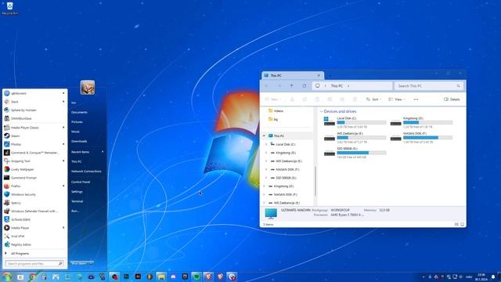Viewport: 501px width, 282px height.
Task: Select the This PC window tab
Action: [x=293, y=75]
